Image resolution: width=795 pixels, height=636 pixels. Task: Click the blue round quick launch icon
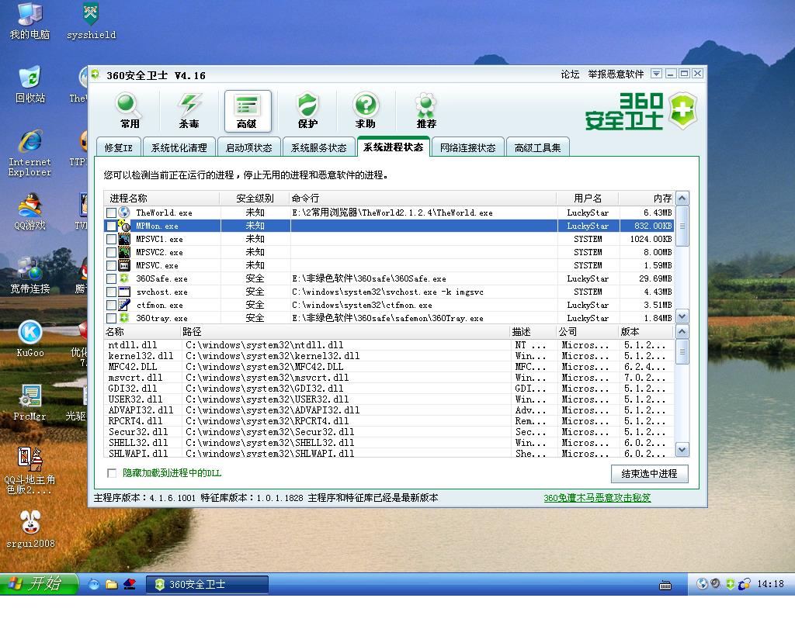pos(94,584)
